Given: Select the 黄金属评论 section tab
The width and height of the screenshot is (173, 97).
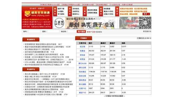Looking at the screenshot, I should coord(31,69).
